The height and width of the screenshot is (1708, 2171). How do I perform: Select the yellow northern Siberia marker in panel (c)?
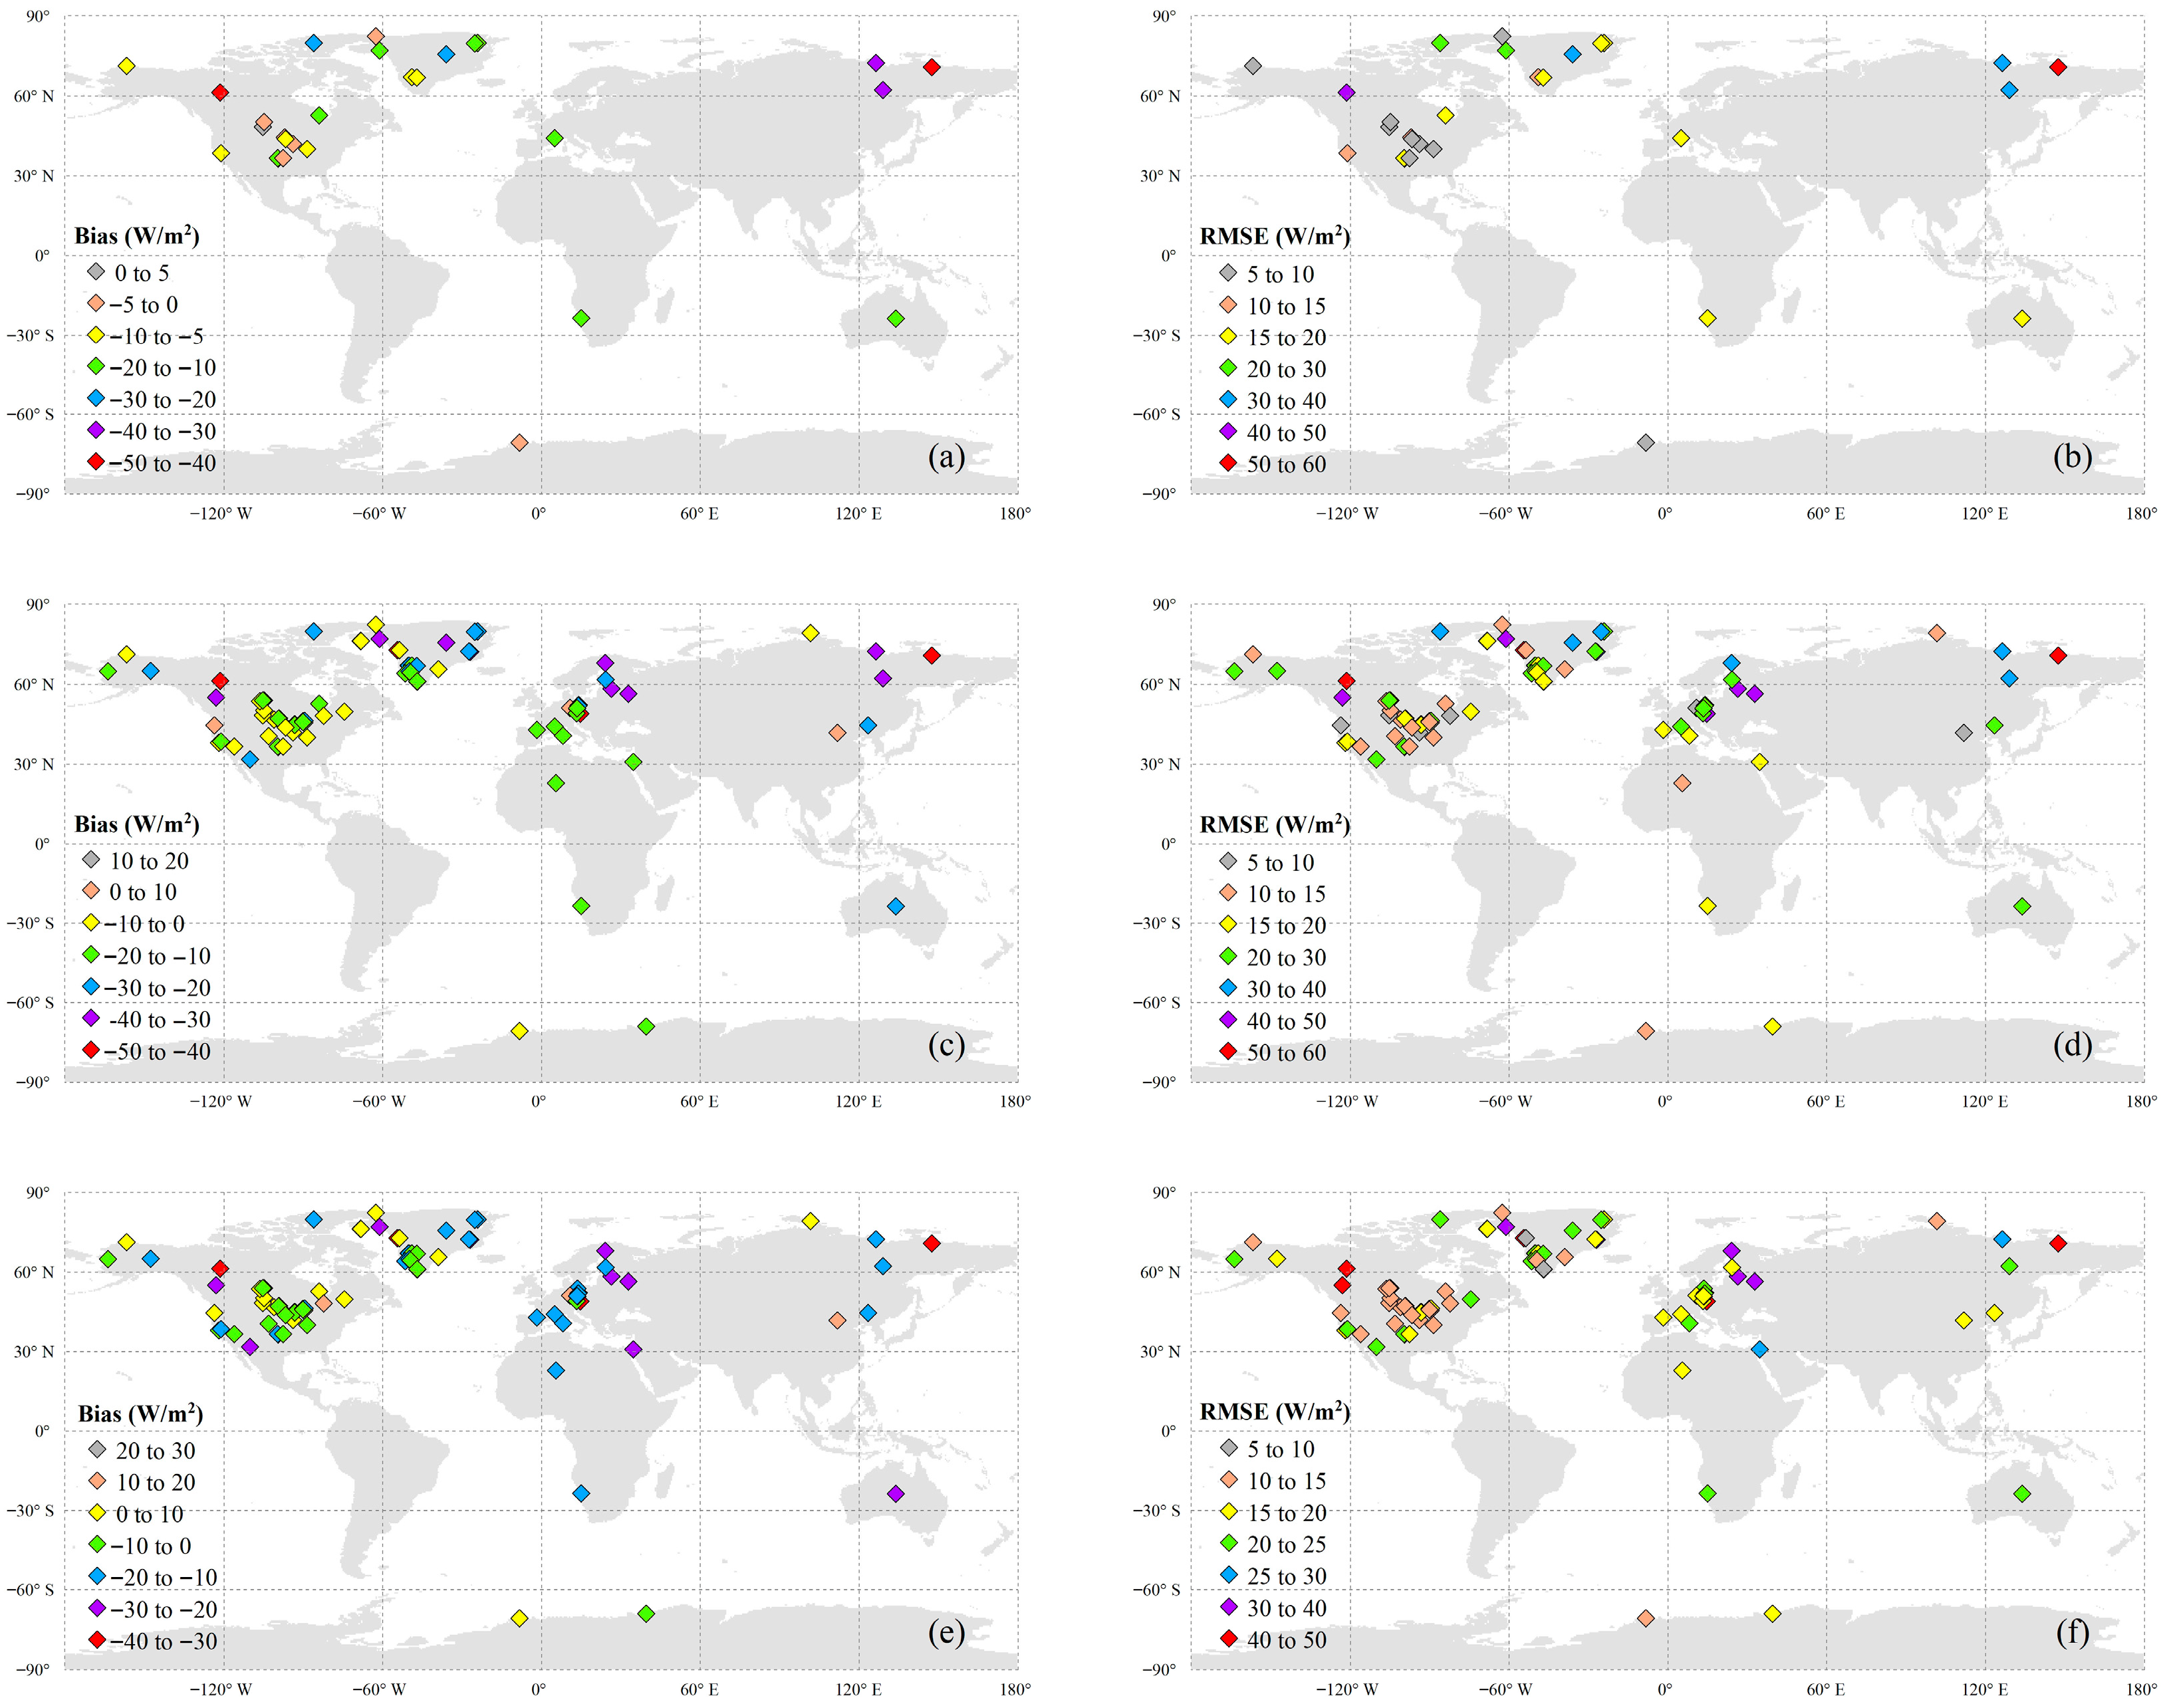click(810, 633)
